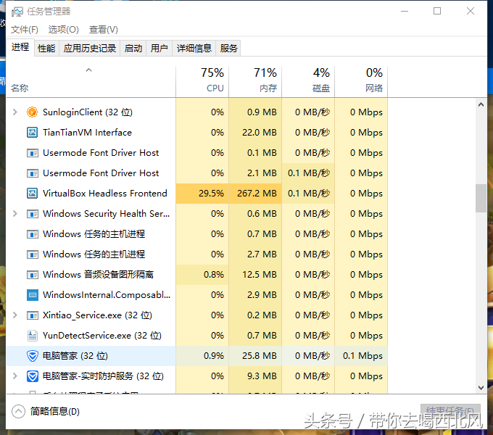493x435 pixels.
Task: Click the 25.8 MB memory cell
Action: coord(255,356)
